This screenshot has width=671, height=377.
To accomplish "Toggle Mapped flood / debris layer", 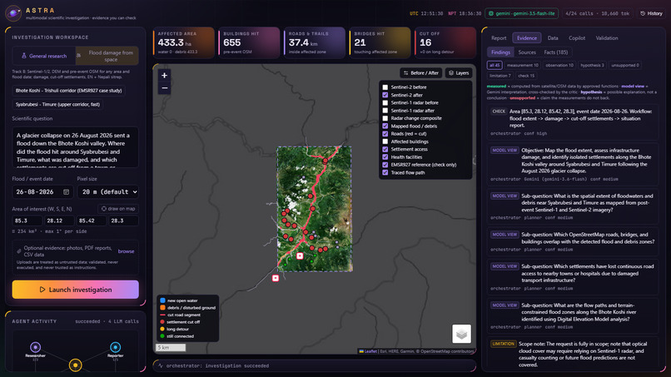I will [385, 126].
